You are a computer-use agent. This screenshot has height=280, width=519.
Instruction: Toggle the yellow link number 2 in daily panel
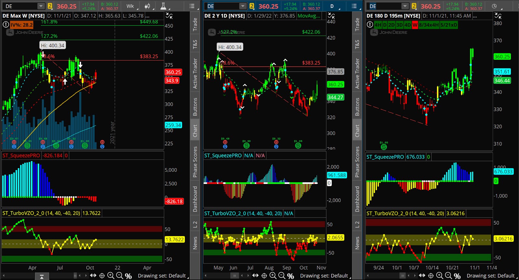click(x=252, y=6)
